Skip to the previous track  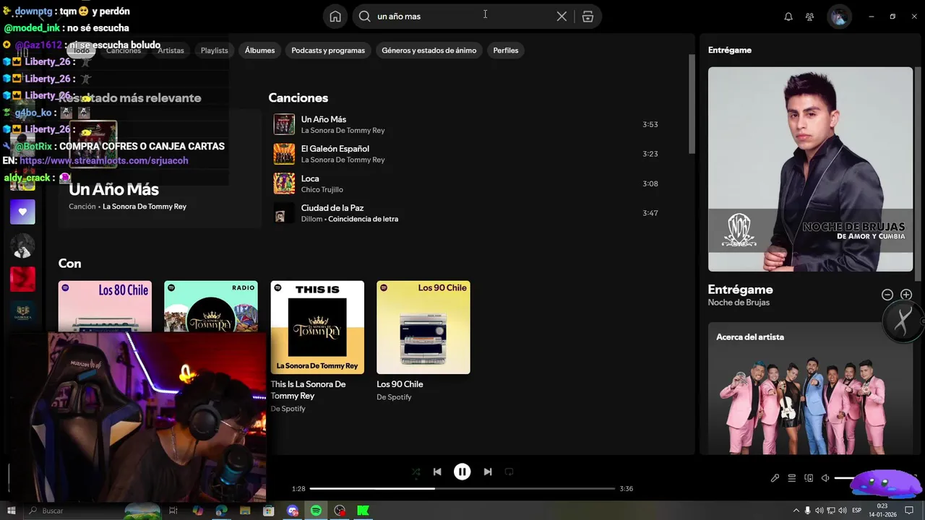coord(437,472)
